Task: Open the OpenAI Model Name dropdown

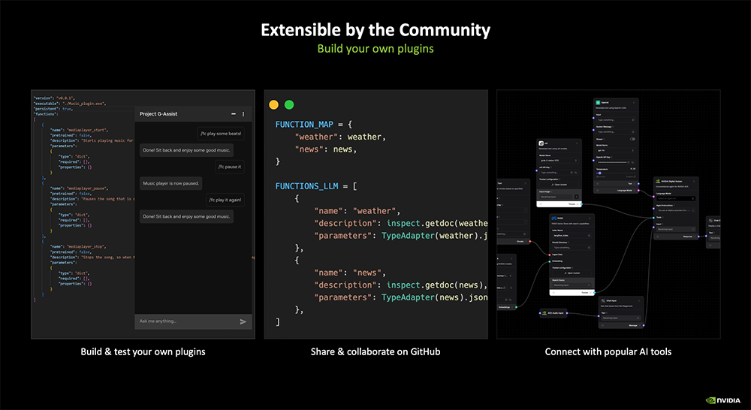Action: pyautogui.click(x=614, y=150)
